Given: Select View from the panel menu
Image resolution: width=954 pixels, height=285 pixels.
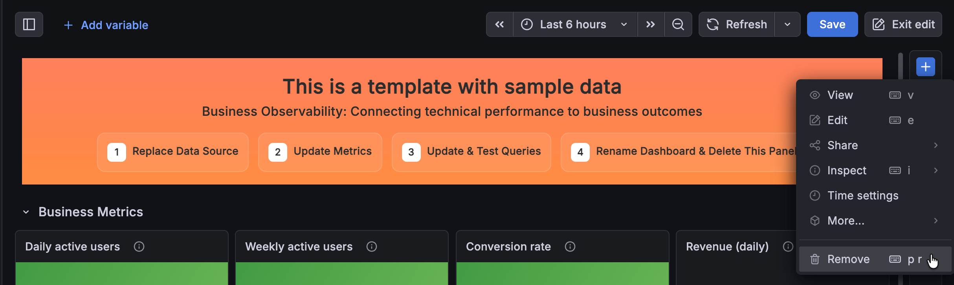Looking at the screenshot, I should 840,95.
